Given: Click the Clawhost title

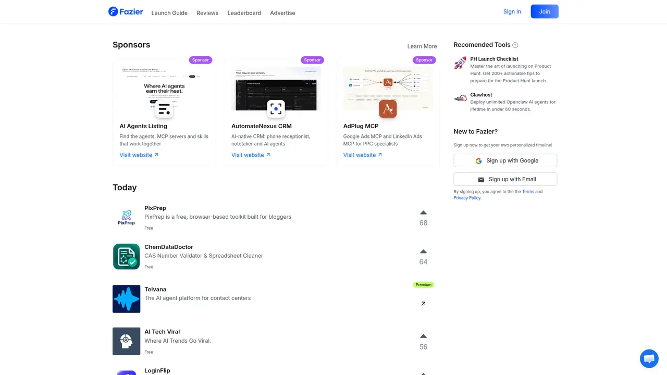Looking at the screenshot, I should coord(481,95).
